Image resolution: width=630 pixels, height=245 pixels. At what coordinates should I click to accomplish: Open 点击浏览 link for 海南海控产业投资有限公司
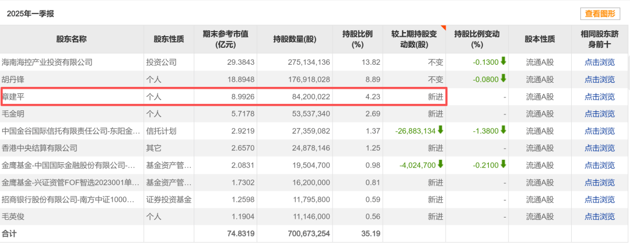(599, 62)
